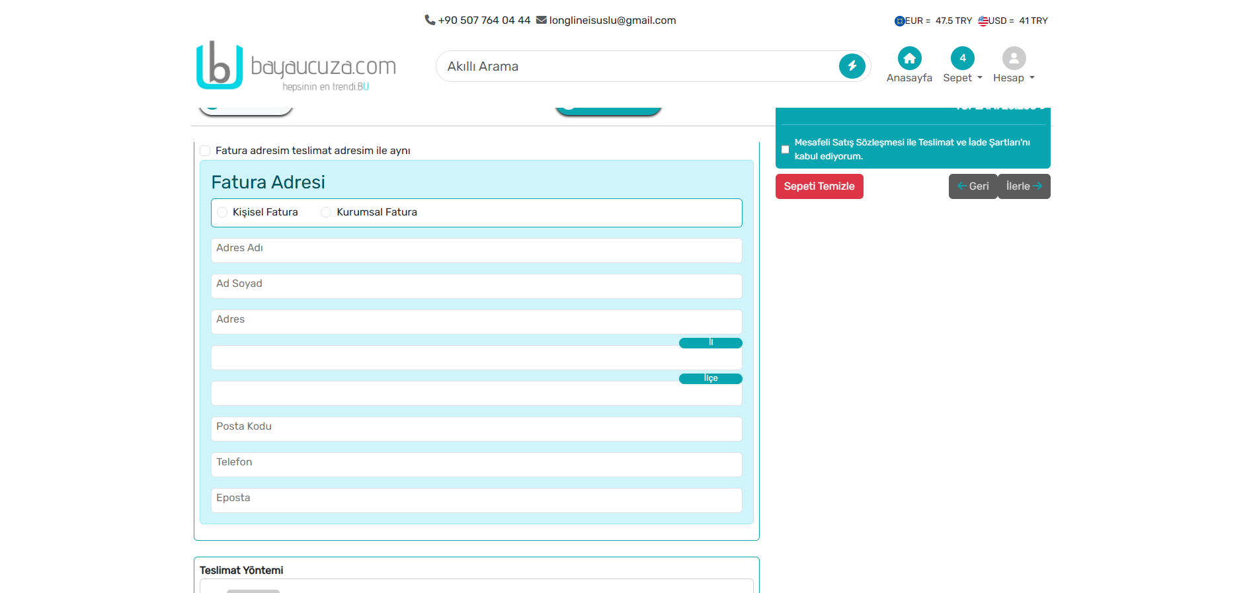Select Kurumsal Fatura radio option
Screen dimensions: 1253x593
[326, 212]
